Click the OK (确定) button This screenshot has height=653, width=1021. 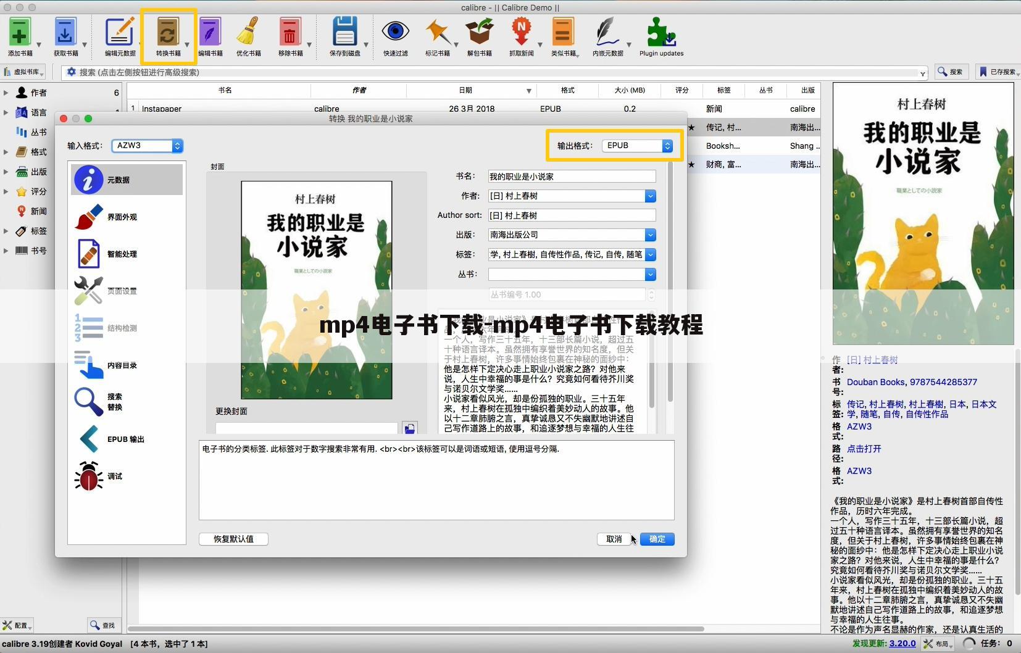coord(657,539)
